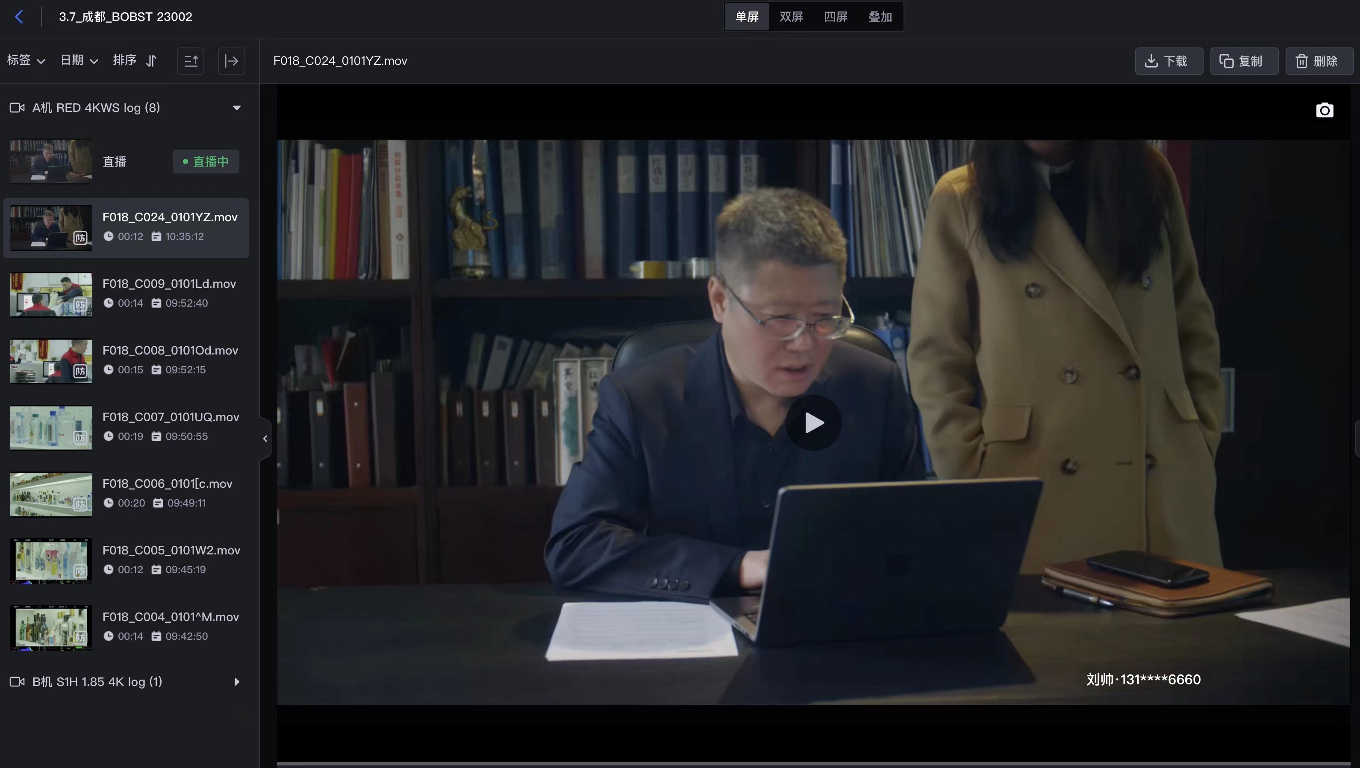Click the anti-shake badge on F018_C008 thumbnail
This screenshot has height=768, width=1360.
click(x=80, y=371)
